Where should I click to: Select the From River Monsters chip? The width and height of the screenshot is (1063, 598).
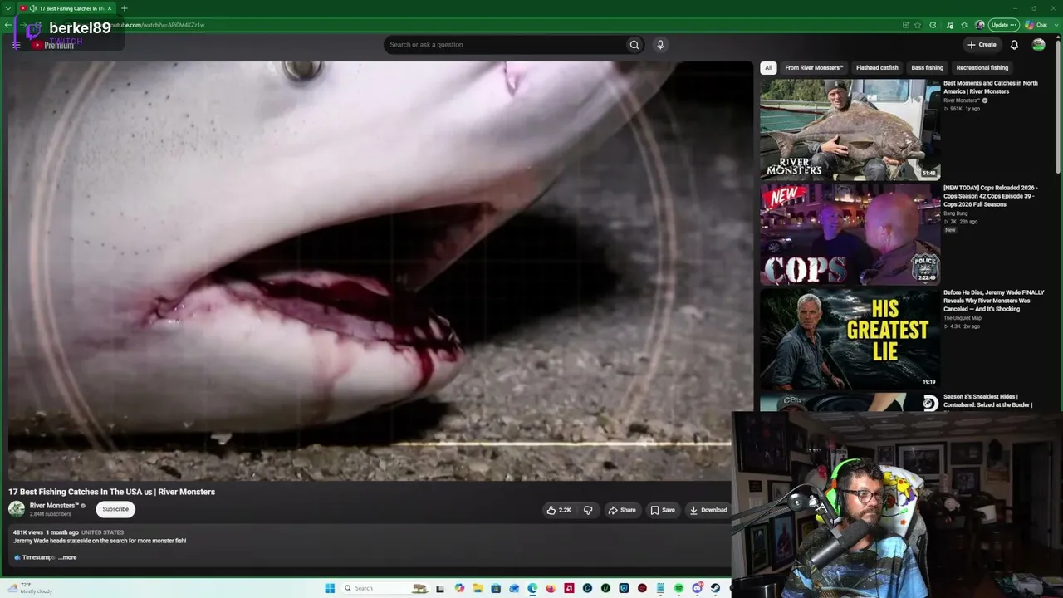(x=814, y=68)
